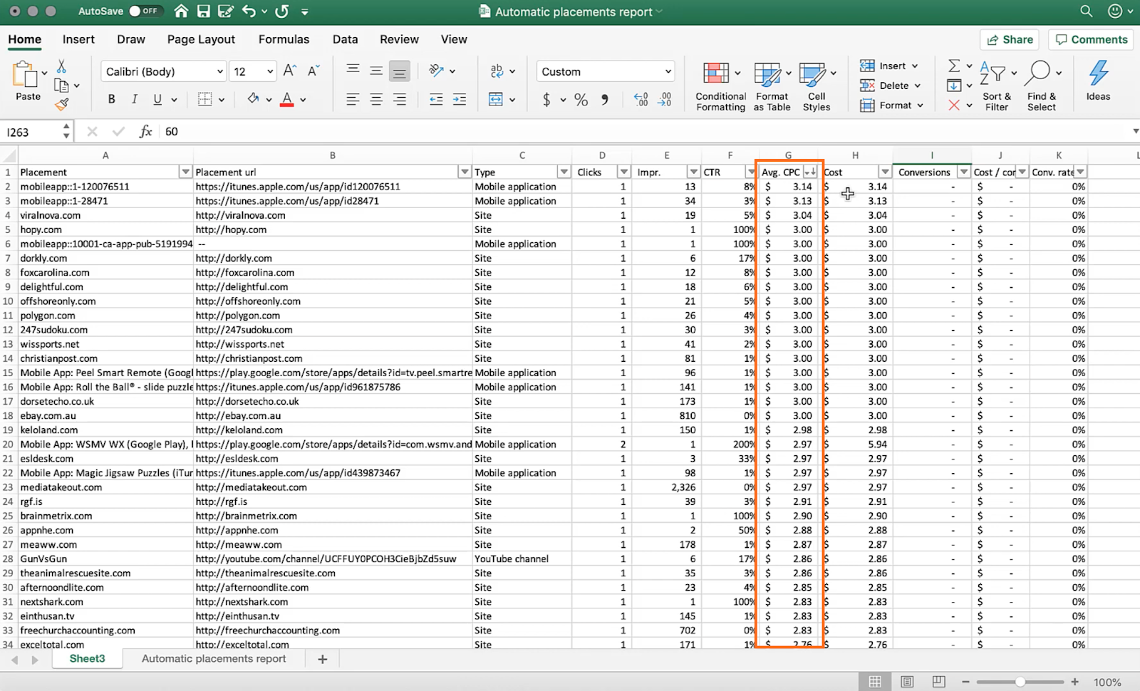Screen dimensions: 1140x691
Task: Decrease font size with small A icon
Action: click(x=313, y=71)
